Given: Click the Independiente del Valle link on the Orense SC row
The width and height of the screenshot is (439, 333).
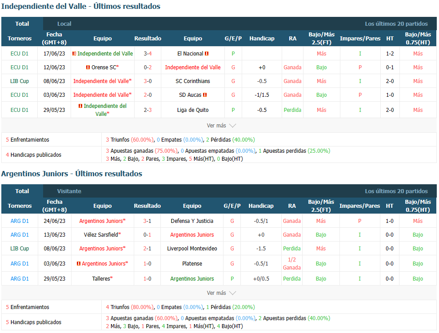Looking at the screenshot, I should [193, 67].
